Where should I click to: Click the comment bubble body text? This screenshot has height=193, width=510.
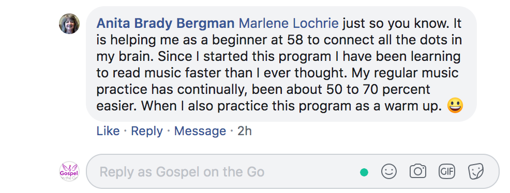pyautogui.click(x=281, y=64)
